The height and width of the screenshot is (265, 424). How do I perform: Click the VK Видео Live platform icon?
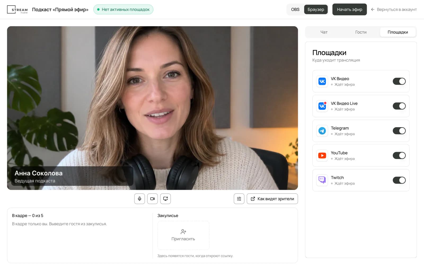tap(322, 106)
